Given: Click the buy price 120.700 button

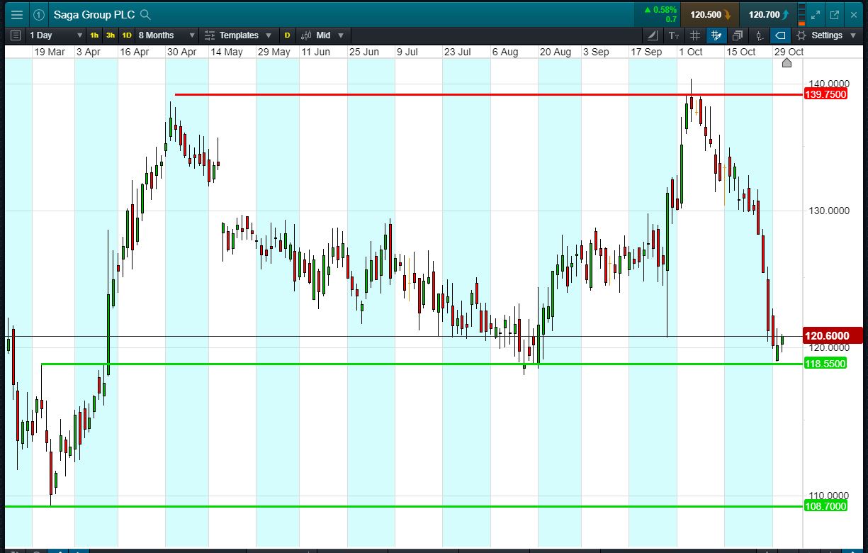Looking at the screenshot, I should (x=768, y=14).
